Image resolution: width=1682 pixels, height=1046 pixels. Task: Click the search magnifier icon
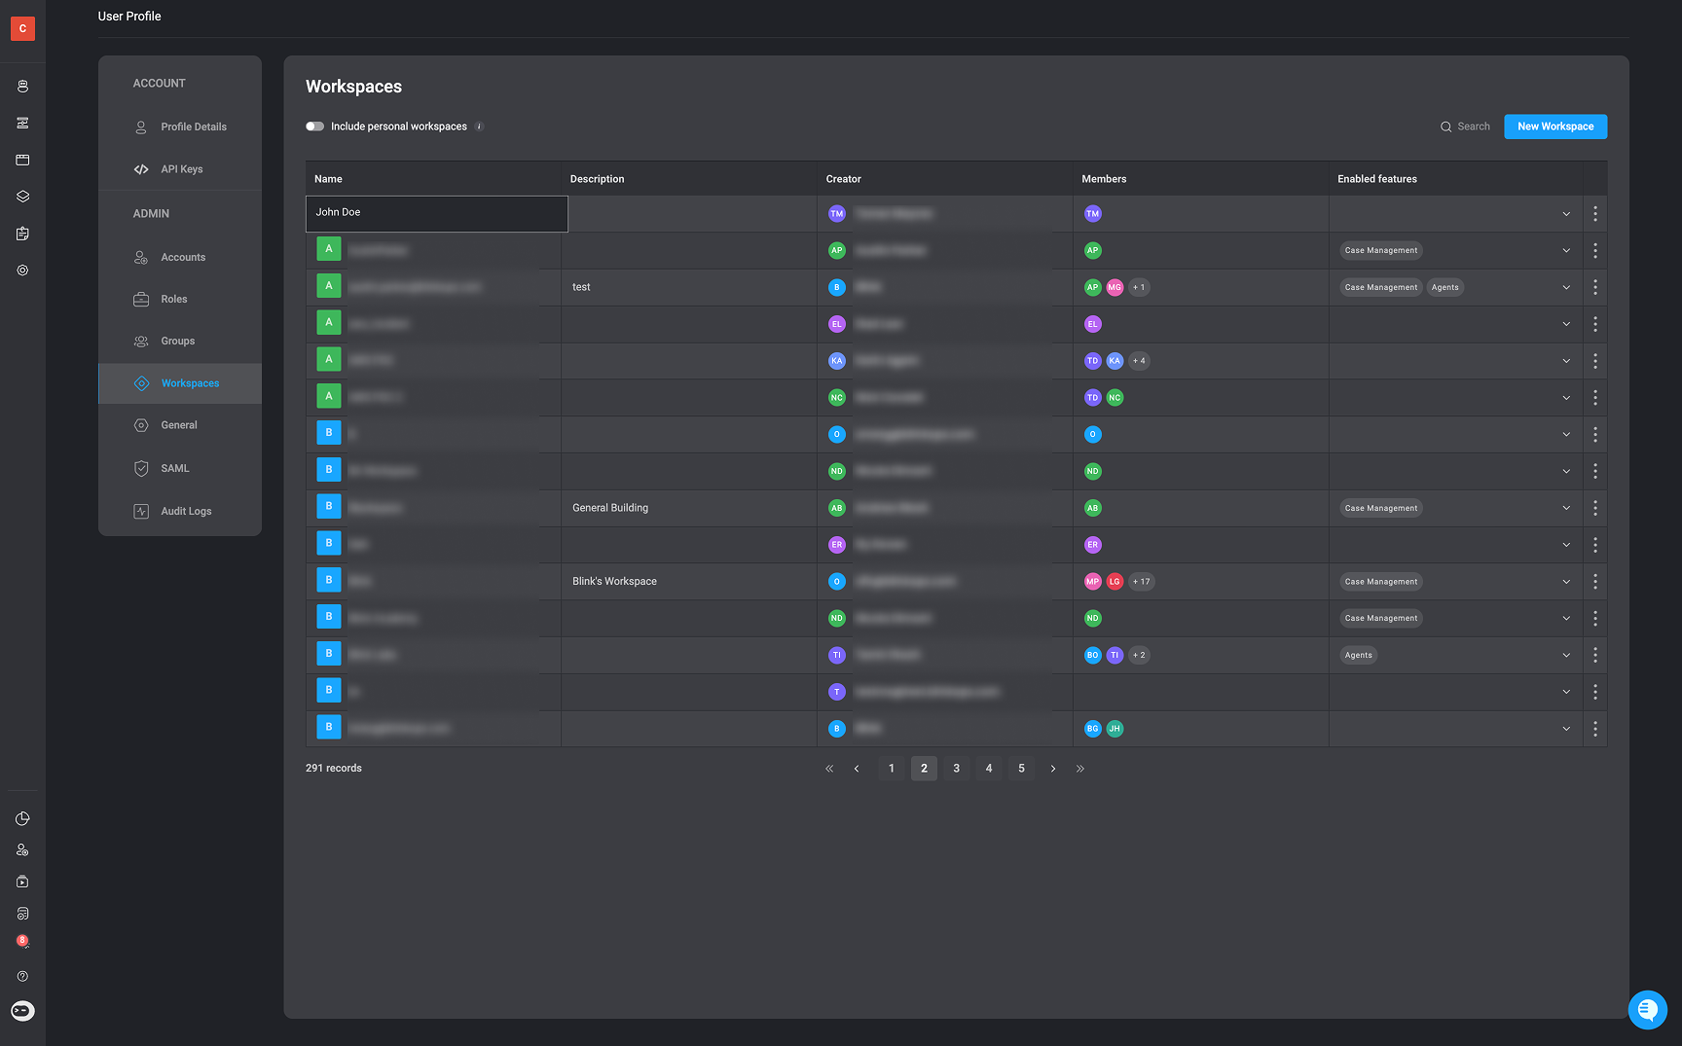(x=1445, y=126)
